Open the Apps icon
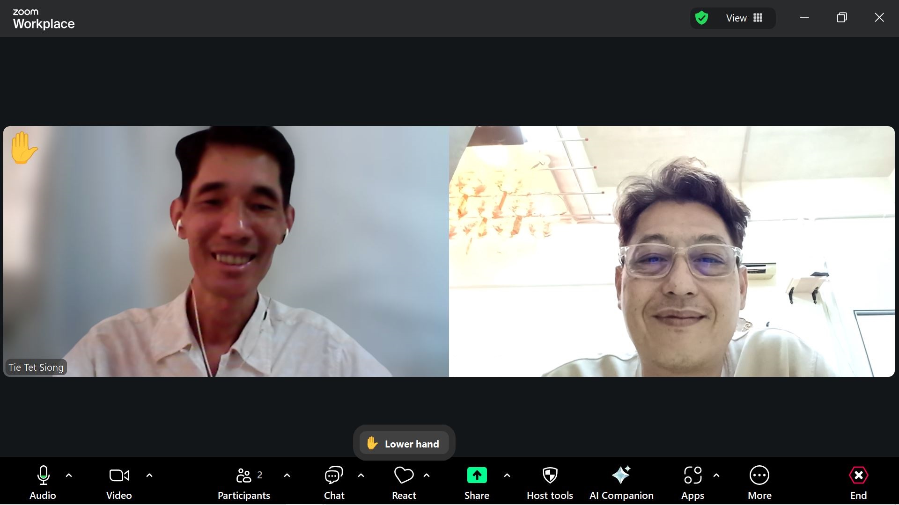This screenshot has height=505, width=899. [693, 476]
